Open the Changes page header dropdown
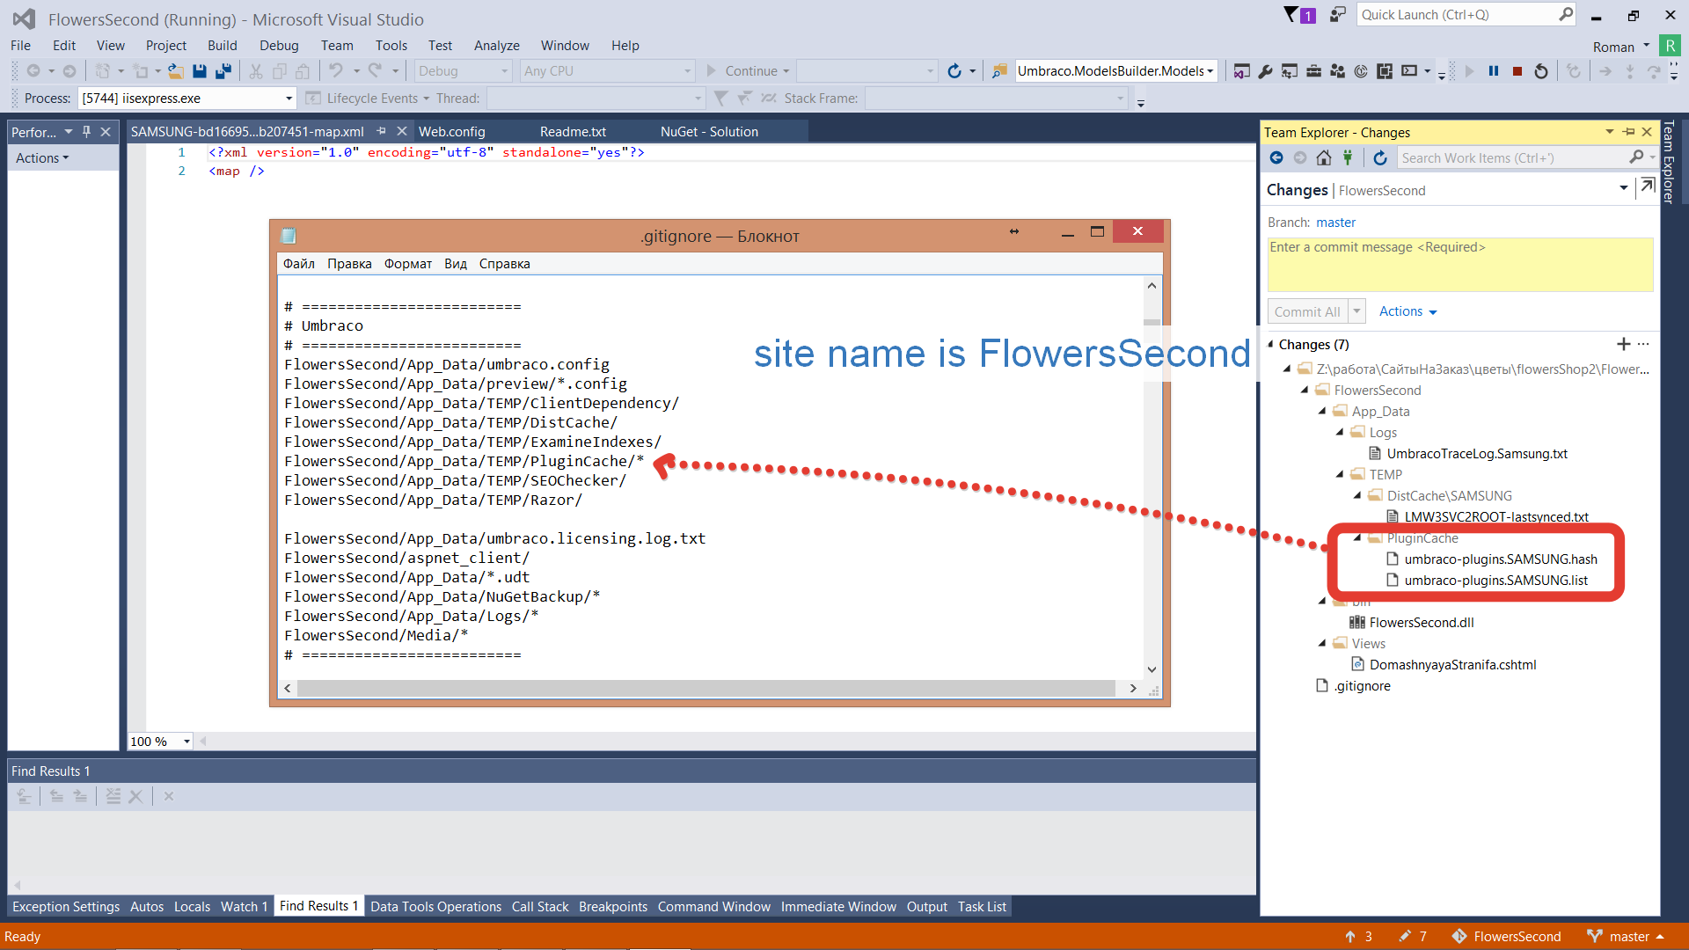Screen dimensions: 1689x950 (x=1623, y=188)
